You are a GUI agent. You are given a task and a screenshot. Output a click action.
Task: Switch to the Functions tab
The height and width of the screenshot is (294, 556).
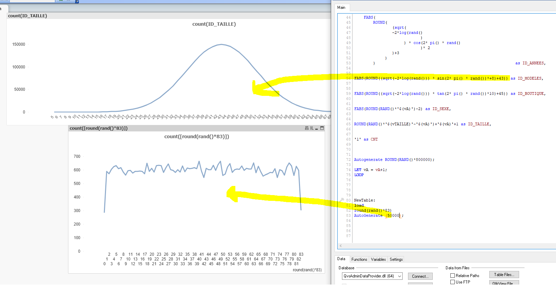(359, 259)
